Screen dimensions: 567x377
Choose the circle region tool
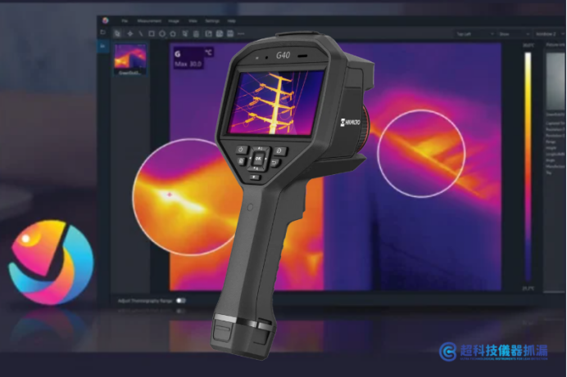[x=162, y=34]
